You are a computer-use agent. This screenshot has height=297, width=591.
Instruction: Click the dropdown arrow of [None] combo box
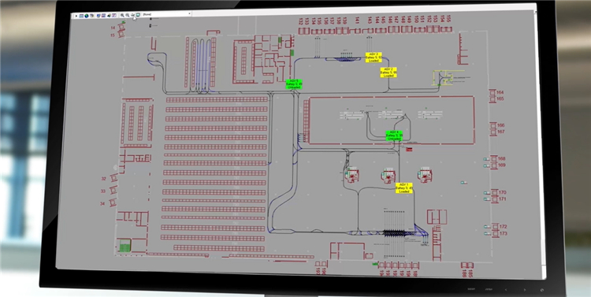coord(190,13)
